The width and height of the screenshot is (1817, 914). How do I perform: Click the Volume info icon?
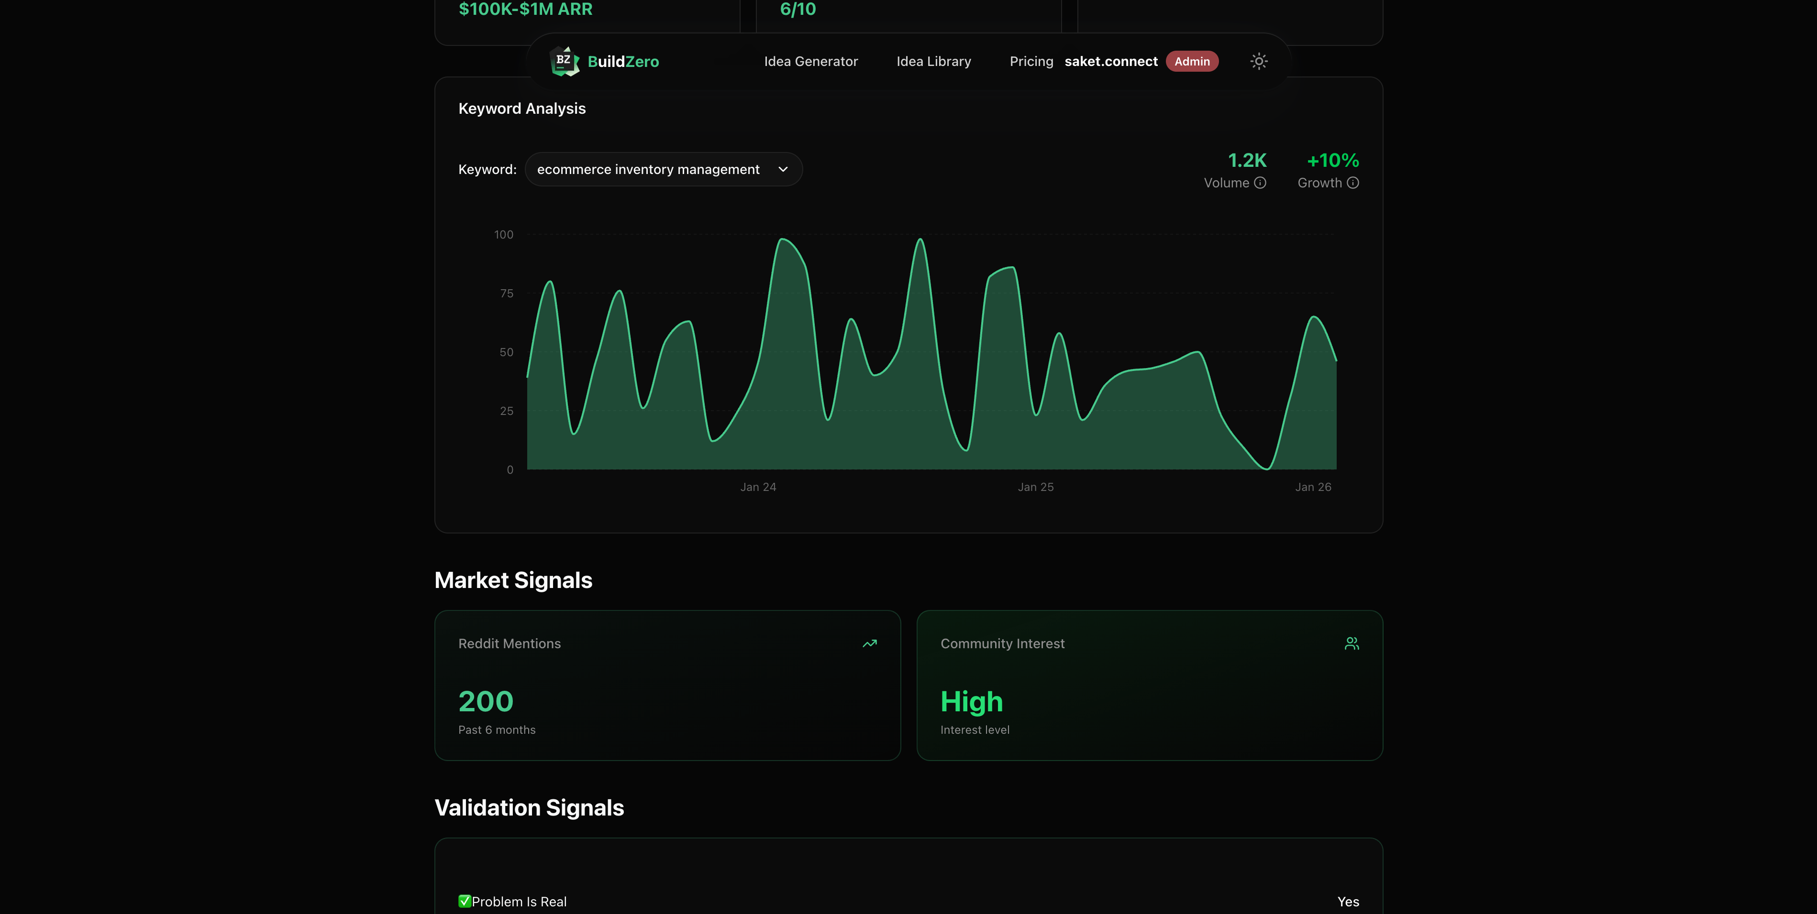[x=1261, y=183]
